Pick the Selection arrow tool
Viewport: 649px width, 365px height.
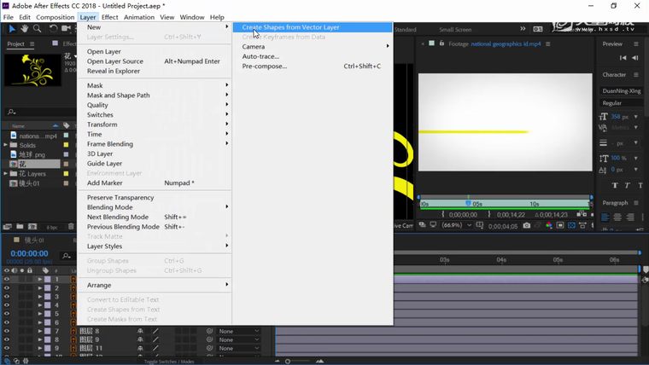pos(12,29)
